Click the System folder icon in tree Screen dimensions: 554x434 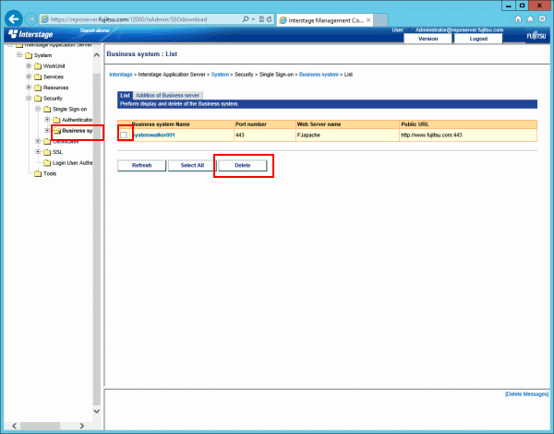[x=29, y=55]
